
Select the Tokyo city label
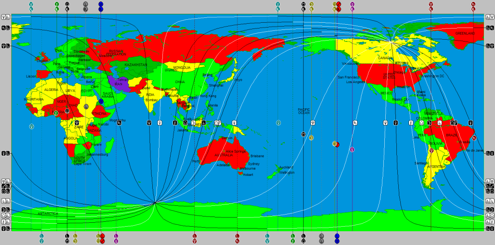(x=238, y=80)
